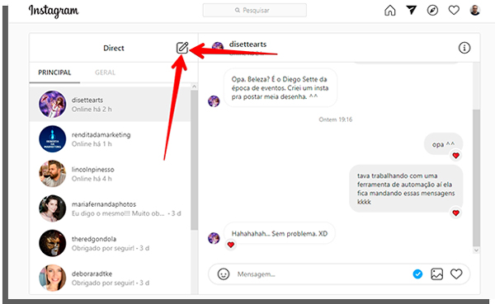Viewport: 495px width, 304px height.
Task: Click disettearts avatar in conversation list
Action: tap(53, 104)
